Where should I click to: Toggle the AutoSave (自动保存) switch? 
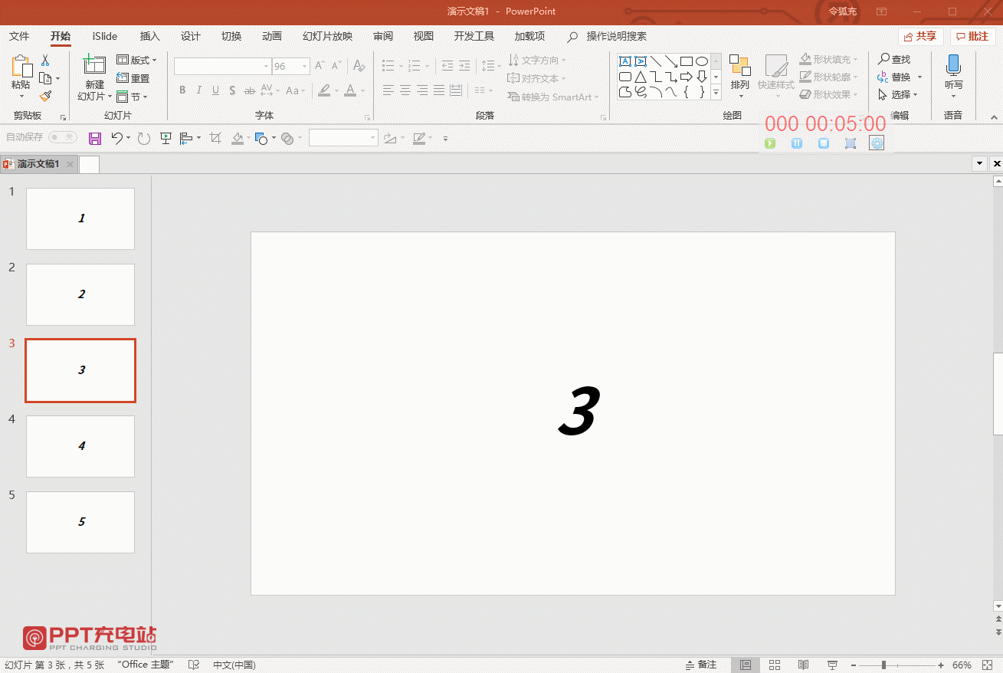click(x=62, y=137)
